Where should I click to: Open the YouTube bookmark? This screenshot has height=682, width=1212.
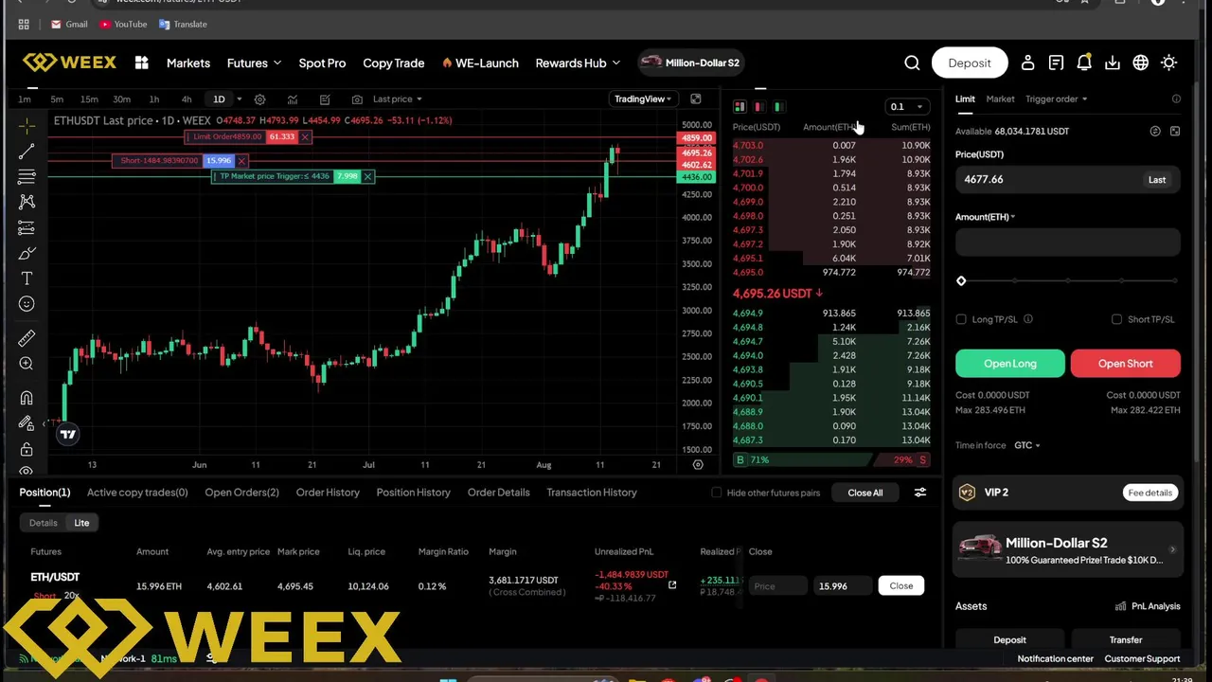(123, 24)
